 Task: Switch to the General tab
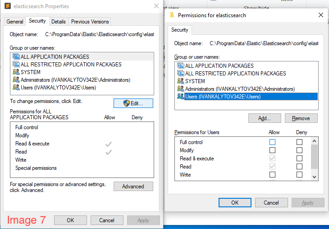(15, 21)
